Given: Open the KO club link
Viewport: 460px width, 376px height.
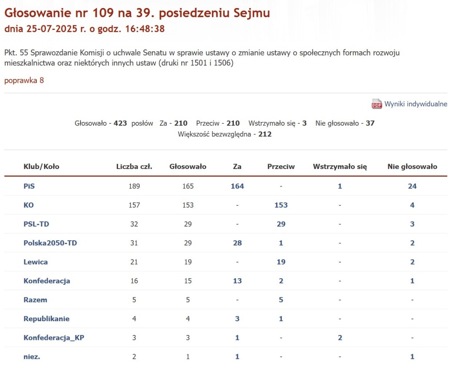Looking at the screenshot, I should (28, 205).
